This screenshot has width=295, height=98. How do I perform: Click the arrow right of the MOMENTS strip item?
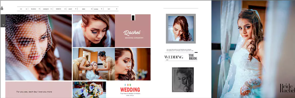(65, 9)
